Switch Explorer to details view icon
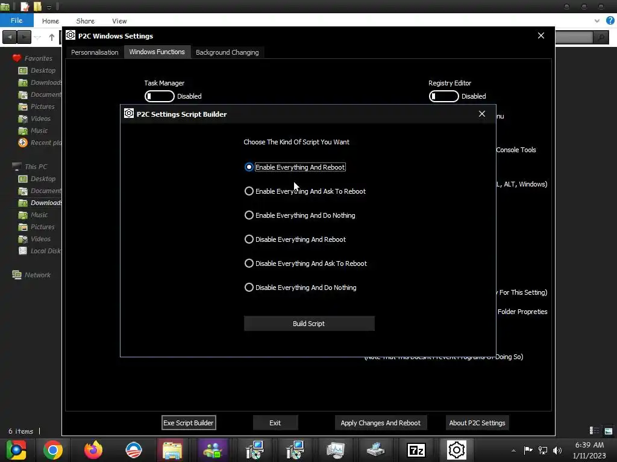 594,431
